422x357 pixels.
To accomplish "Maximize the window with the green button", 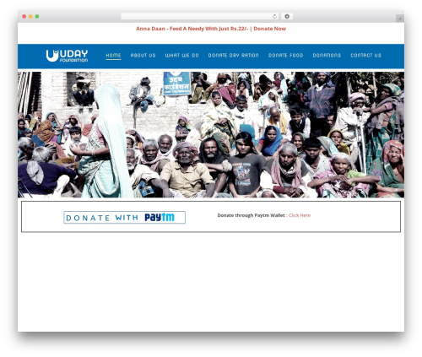I will point(37,17).
